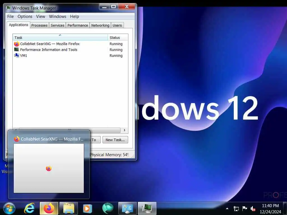Open the Windows menu

click(x=57, y=17)
